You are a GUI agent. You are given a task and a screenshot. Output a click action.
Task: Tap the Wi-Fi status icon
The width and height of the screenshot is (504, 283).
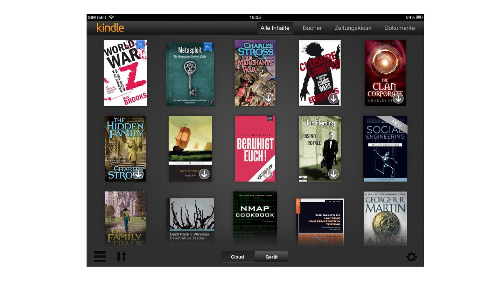tap(111, 17)
